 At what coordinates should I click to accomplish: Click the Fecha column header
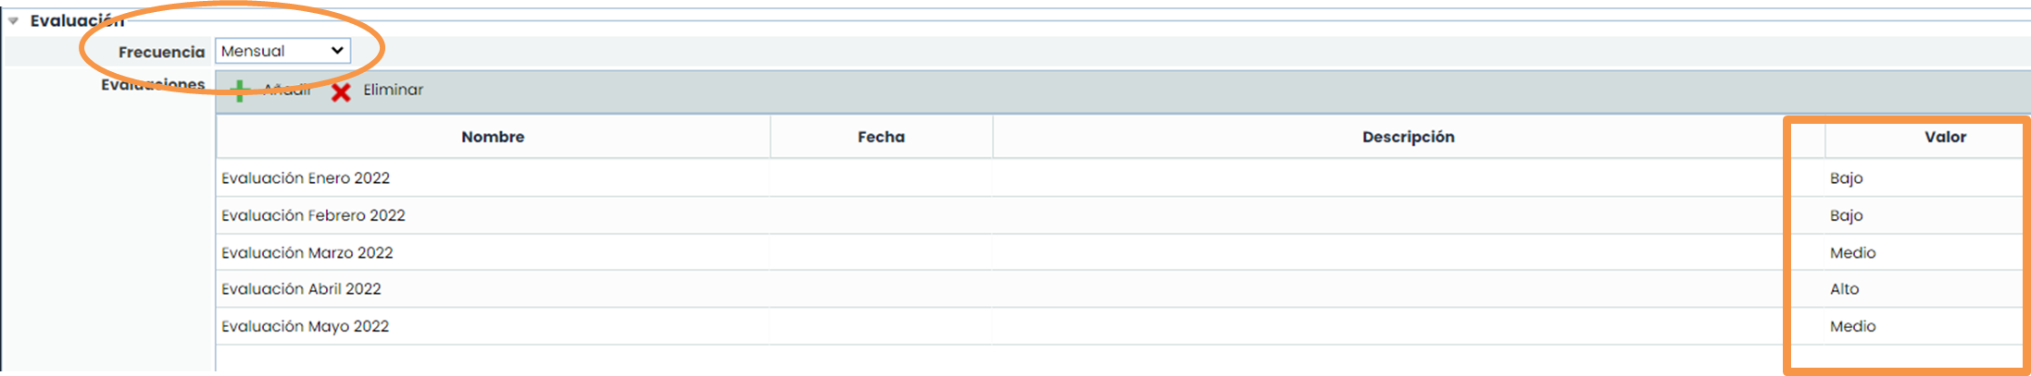tap(881, 137)
